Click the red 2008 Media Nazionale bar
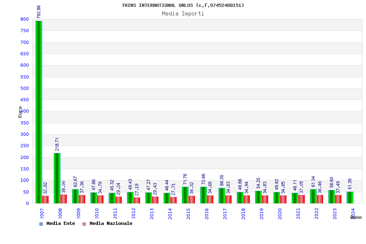The height and width of the screenshot is (244, 366). pos(64,199)
